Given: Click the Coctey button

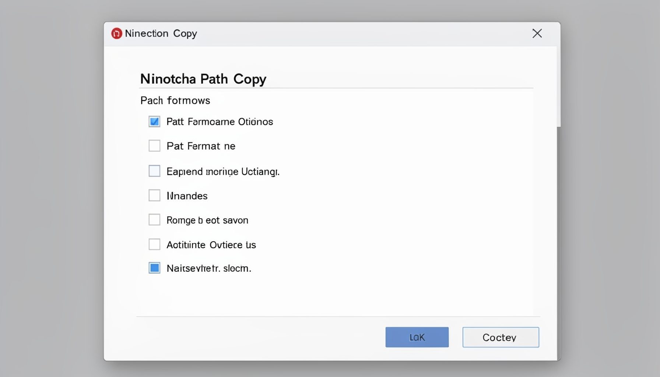Looking at the screenshot, I should tap(501, 337).
